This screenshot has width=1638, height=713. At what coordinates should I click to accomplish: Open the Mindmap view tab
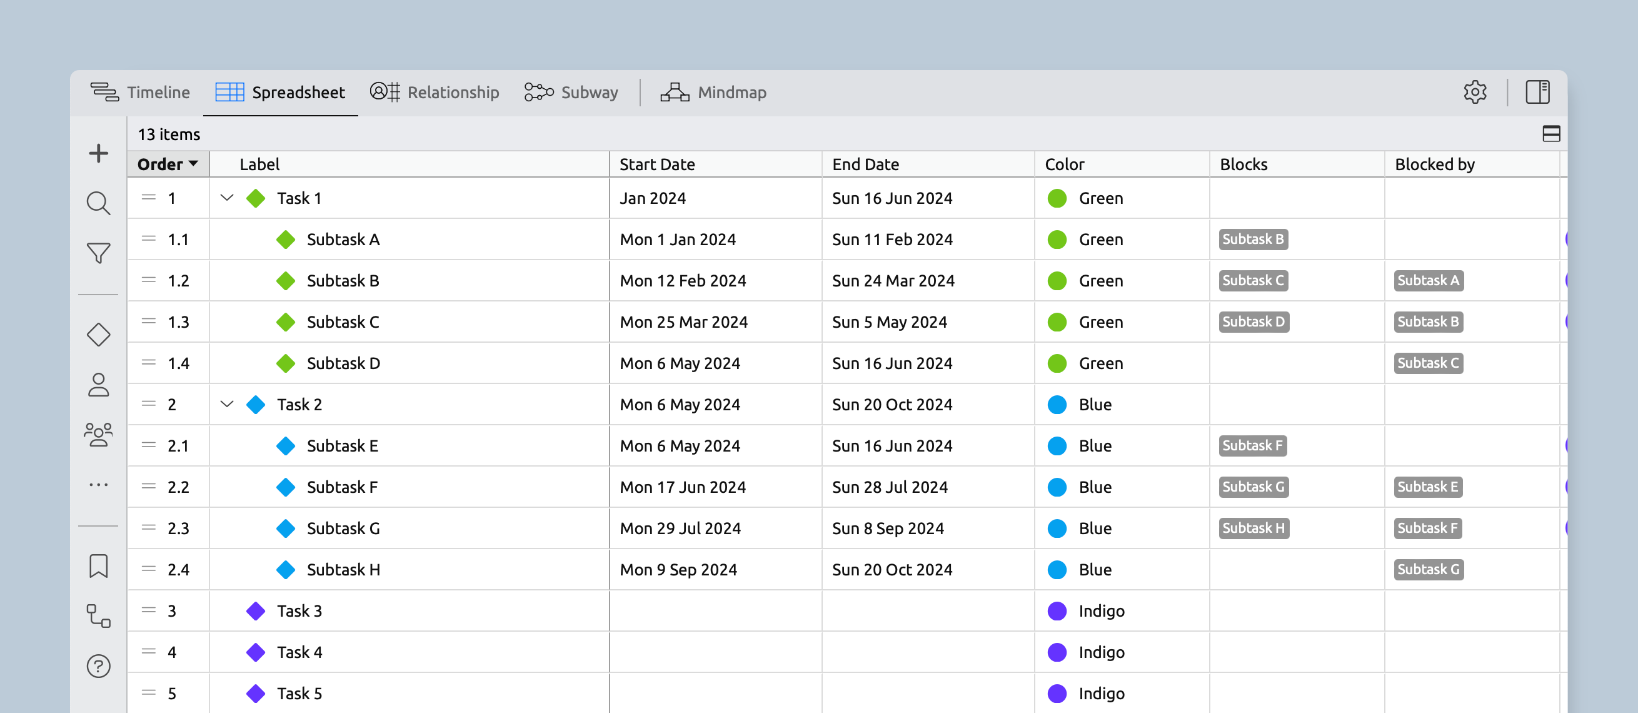coord(713,92)
